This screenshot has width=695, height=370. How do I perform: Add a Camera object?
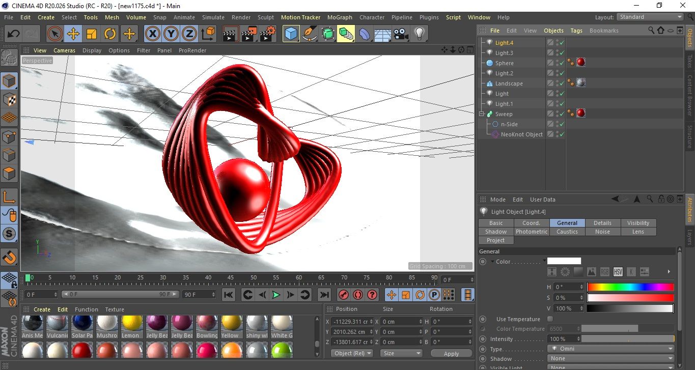point(401,34)
